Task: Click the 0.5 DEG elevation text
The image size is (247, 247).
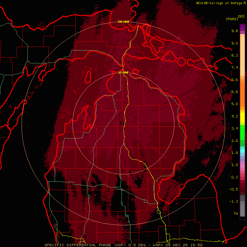Action: click(x=137, y=245)
